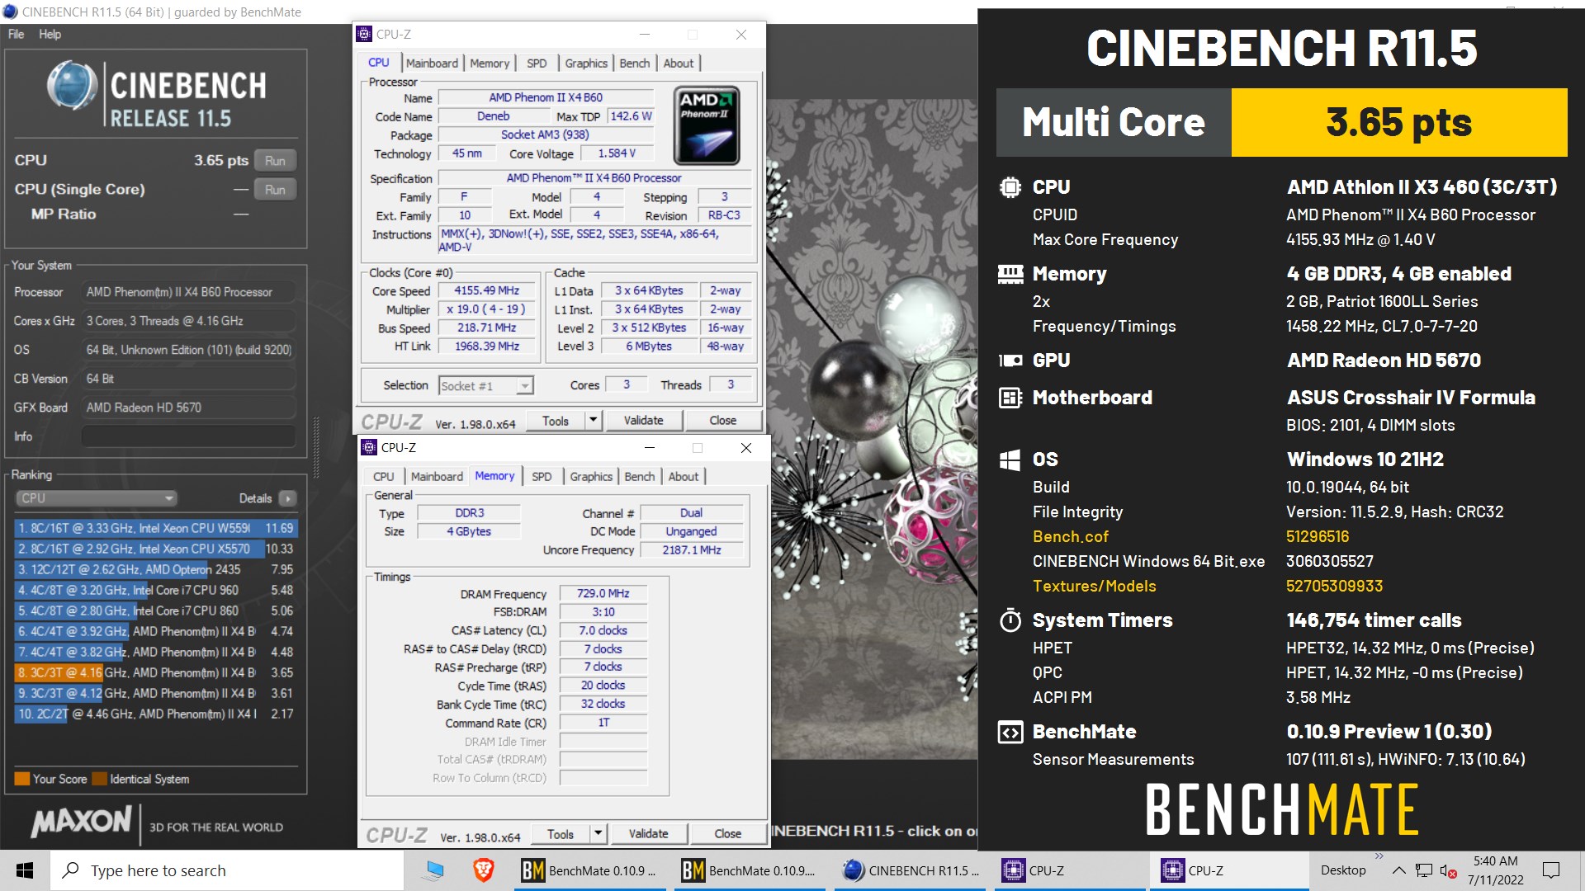Click the MAXON logo
The width and height of the screenshot is (1585, 891).
[81, 822]
